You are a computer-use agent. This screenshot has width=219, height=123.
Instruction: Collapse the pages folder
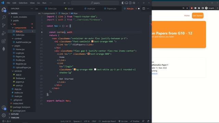(x=17, y=46)
